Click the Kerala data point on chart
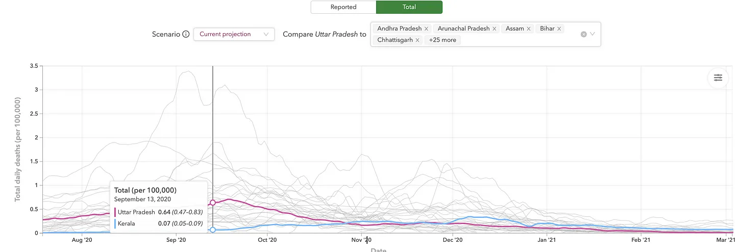The width and height of the screenshot is (743, 252). 213,230
